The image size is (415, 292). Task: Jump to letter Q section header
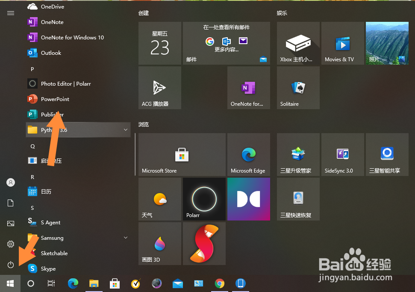coord(32,146)
